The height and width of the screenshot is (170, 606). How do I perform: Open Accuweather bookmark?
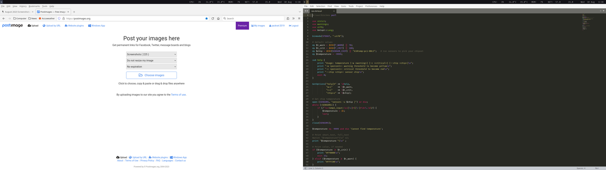pos(47,18)
